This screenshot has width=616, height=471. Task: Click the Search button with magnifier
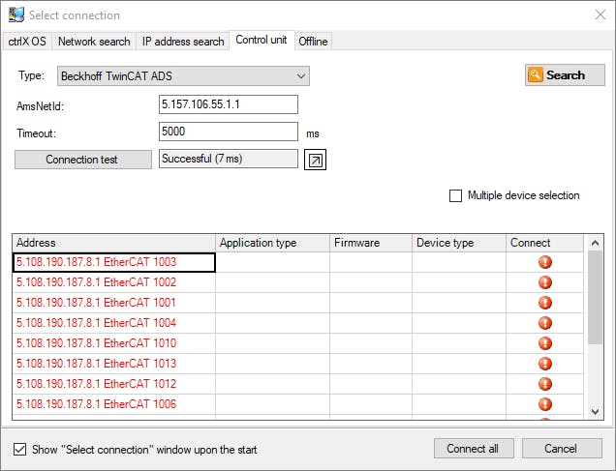pos(565,75)
